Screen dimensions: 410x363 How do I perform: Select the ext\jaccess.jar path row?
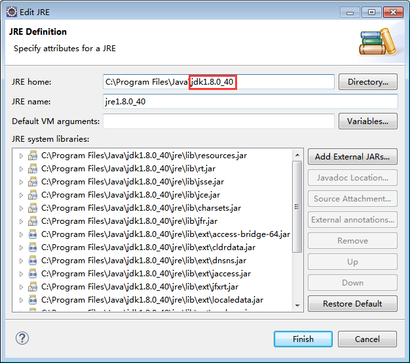(x=146, y=273)
